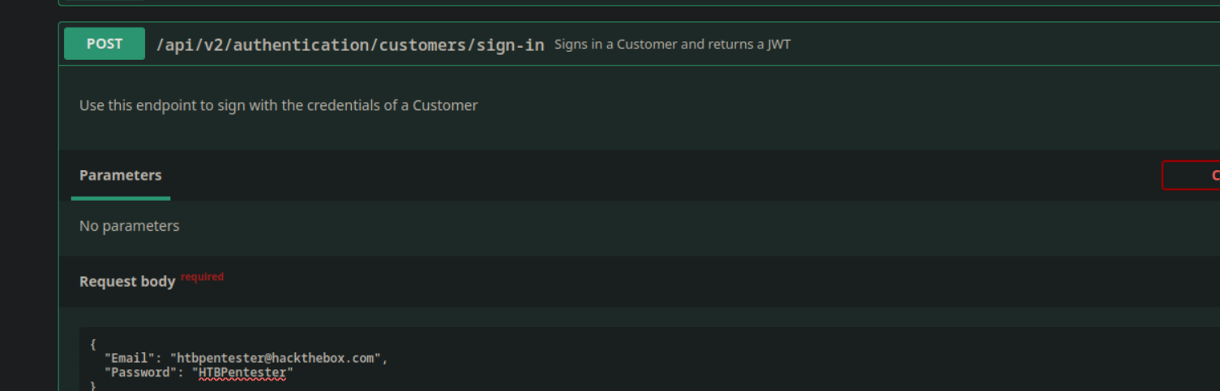Click the Request body heading
Viewport: 1220px width, 391px height.
(127, 282)
